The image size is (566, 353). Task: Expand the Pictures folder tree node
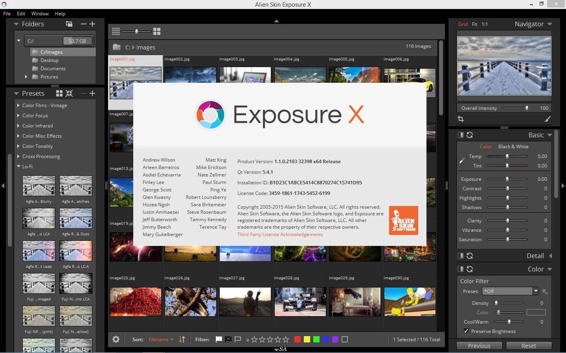(x=26, y=77)
